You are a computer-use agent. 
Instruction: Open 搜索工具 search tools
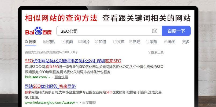[156, 52]
